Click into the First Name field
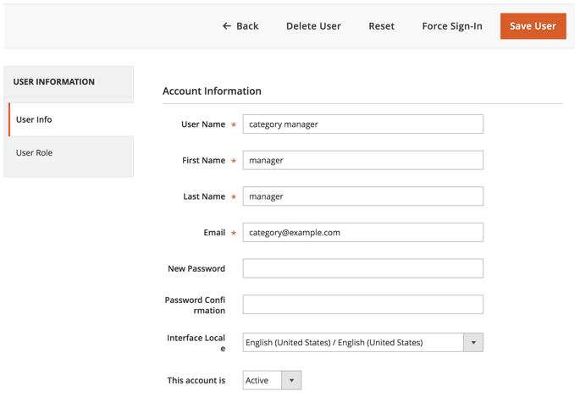The width and height of the screenshot is (580, 397). pos(362,161)
